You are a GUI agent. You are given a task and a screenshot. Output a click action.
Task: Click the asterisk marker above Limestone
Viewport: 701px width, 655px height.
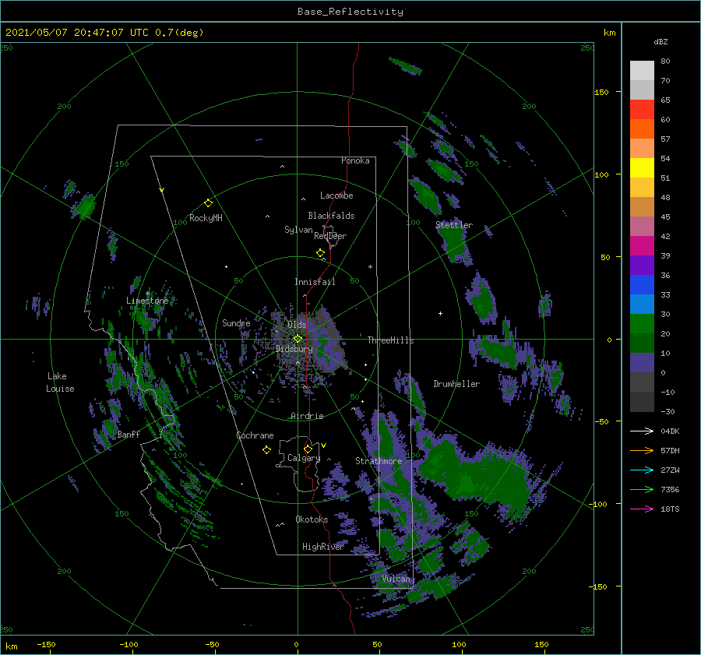(147, 294)
